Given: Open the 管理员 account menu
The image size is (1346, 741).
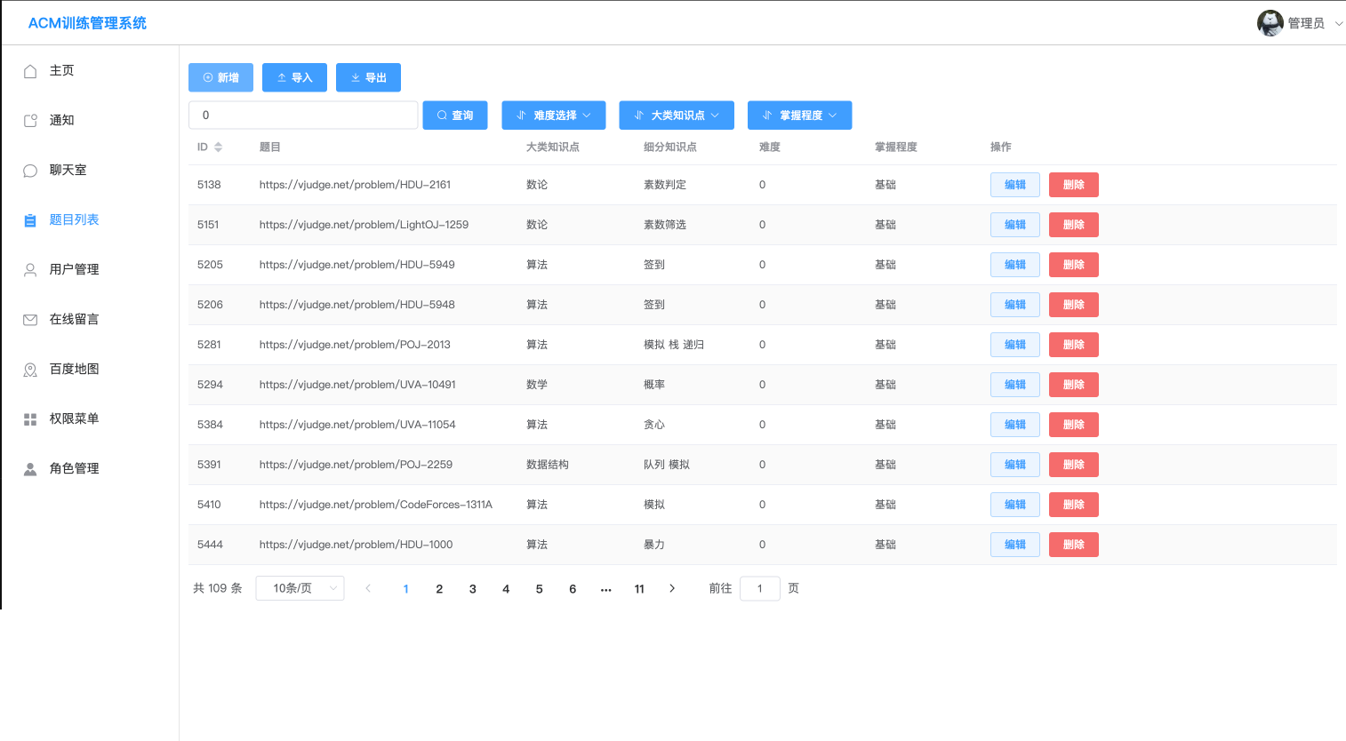Looking at the screenshot, I should (1303, 22).
